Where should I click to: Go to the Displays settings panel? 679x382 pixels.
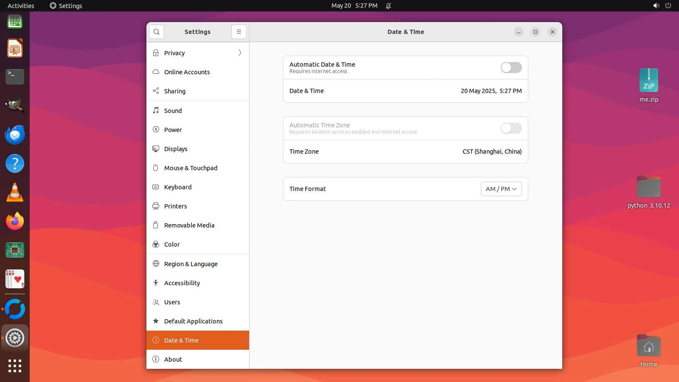[176, 149]
